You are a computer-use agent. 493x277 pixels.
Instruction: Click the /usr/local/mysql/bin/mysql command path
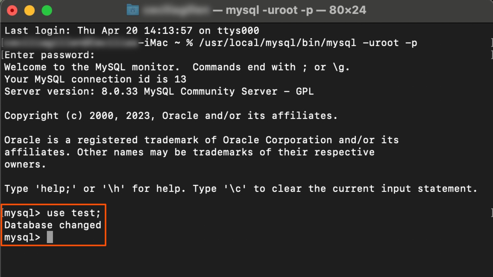[277, 43]
